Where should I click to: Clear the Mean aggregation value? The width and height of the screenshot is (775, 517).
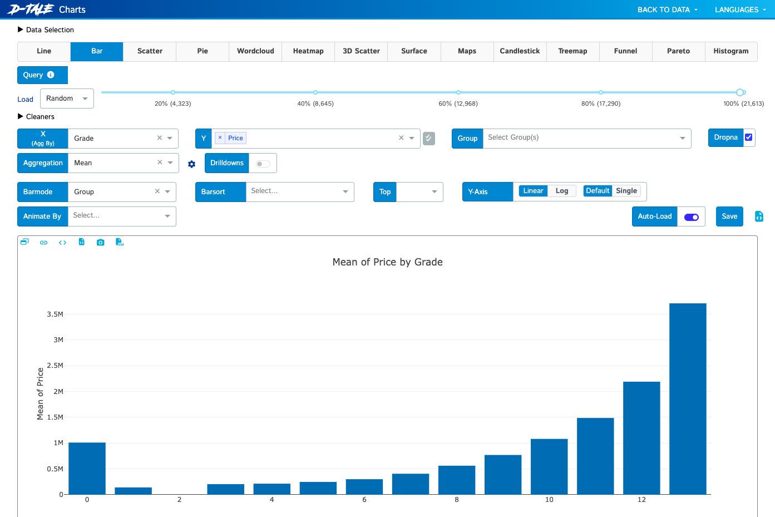pyautogui.click(x=160, y=163)
